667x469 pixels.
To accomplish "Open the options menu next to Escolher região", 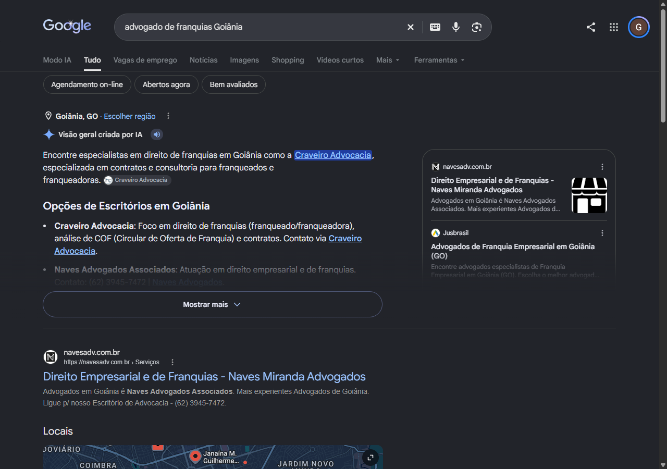I will click(168, 116).
